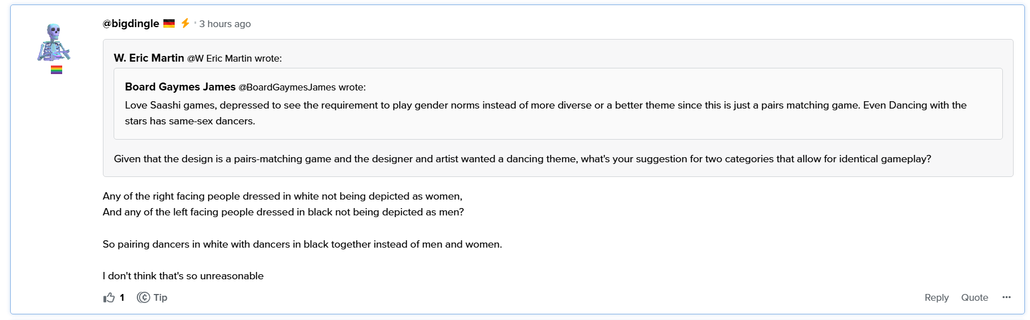The height and width of the screenshot is (320, 1030).
Task: Click the line 'Any of the right facing people'
Action: click(283, 196)
